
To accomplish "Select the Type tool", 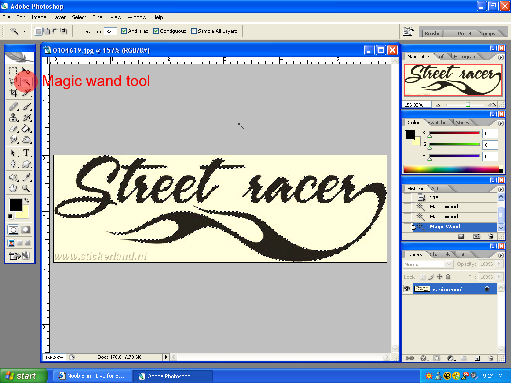I will coord(26,153).
